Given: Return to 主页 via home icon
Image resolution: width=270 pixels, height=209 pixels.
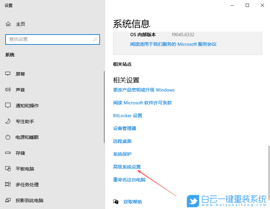Looking at the screenshot, I should pos(8,24).
